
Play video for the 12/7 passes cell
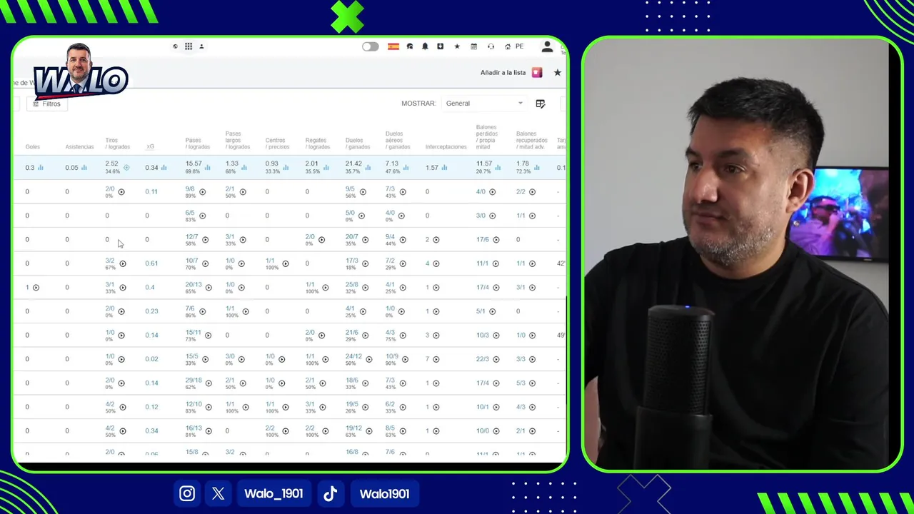[x=206, y=240]
